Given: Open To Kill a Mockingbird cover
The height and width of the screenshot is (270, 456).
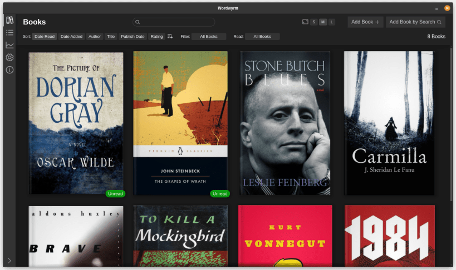Looking at the screenshot, I should (x=180, y=236).
